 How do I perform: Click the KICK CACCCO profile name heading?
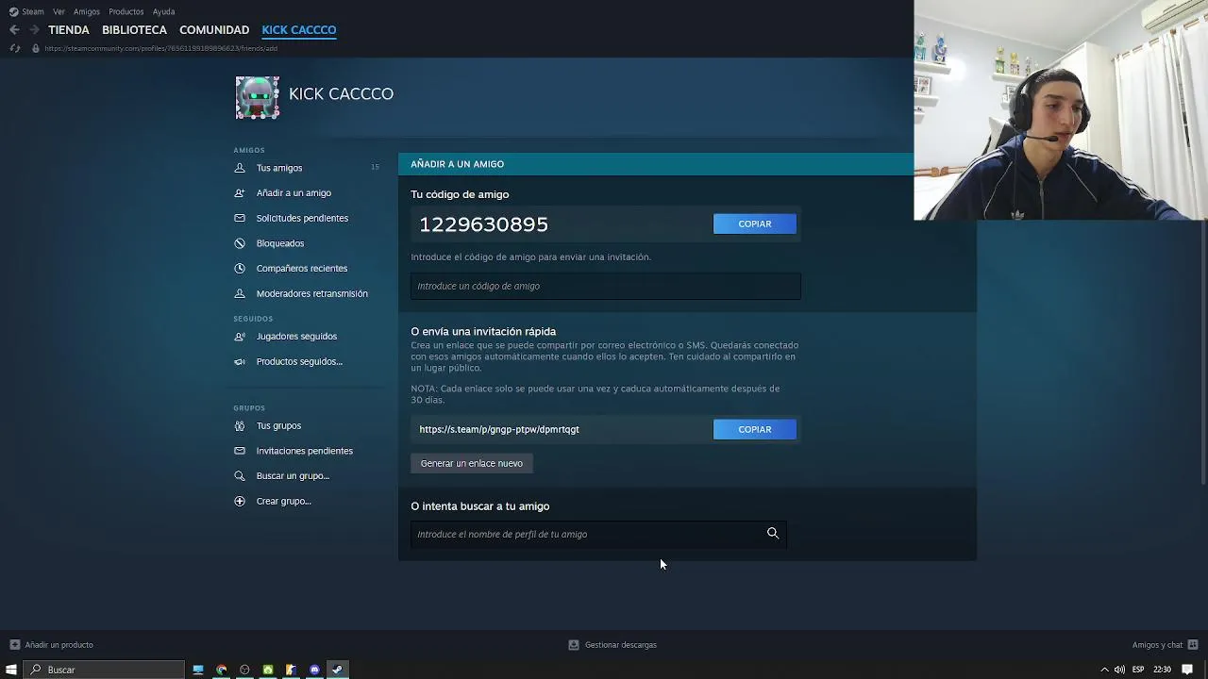tap(341, 93)
